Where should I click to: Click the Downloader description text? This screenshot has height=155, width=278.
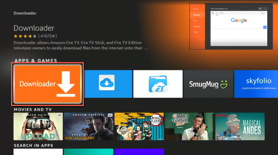point(81,45)
